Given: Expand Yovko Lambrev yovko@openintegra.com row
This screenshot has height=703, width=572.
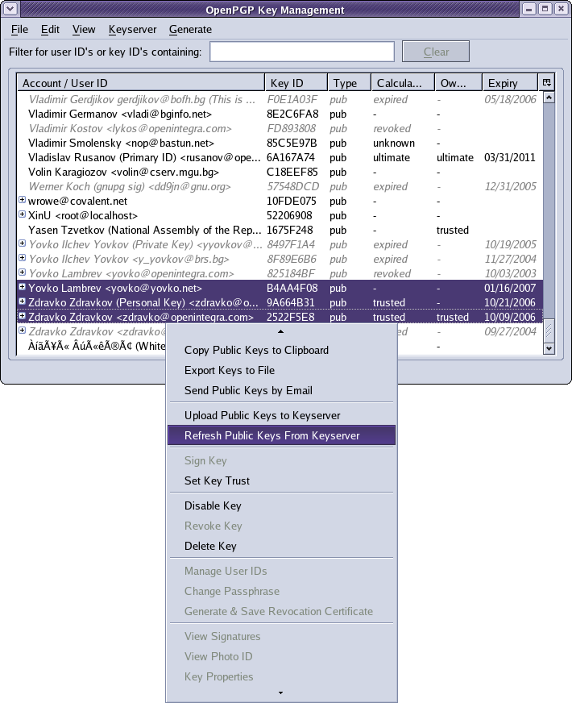Looking at the screenshot, I should [x=22, y=272].
